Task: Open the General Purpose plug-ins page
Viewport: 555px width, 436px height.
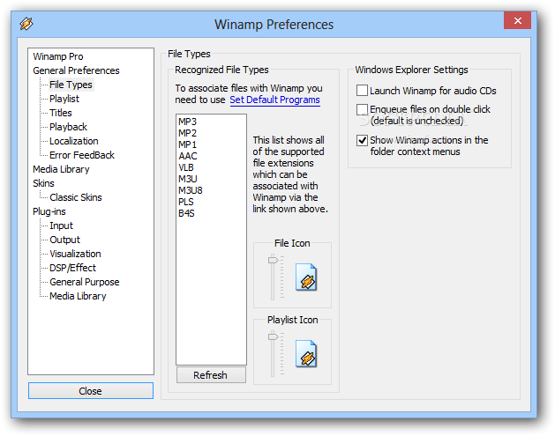Action: [84, 282]
